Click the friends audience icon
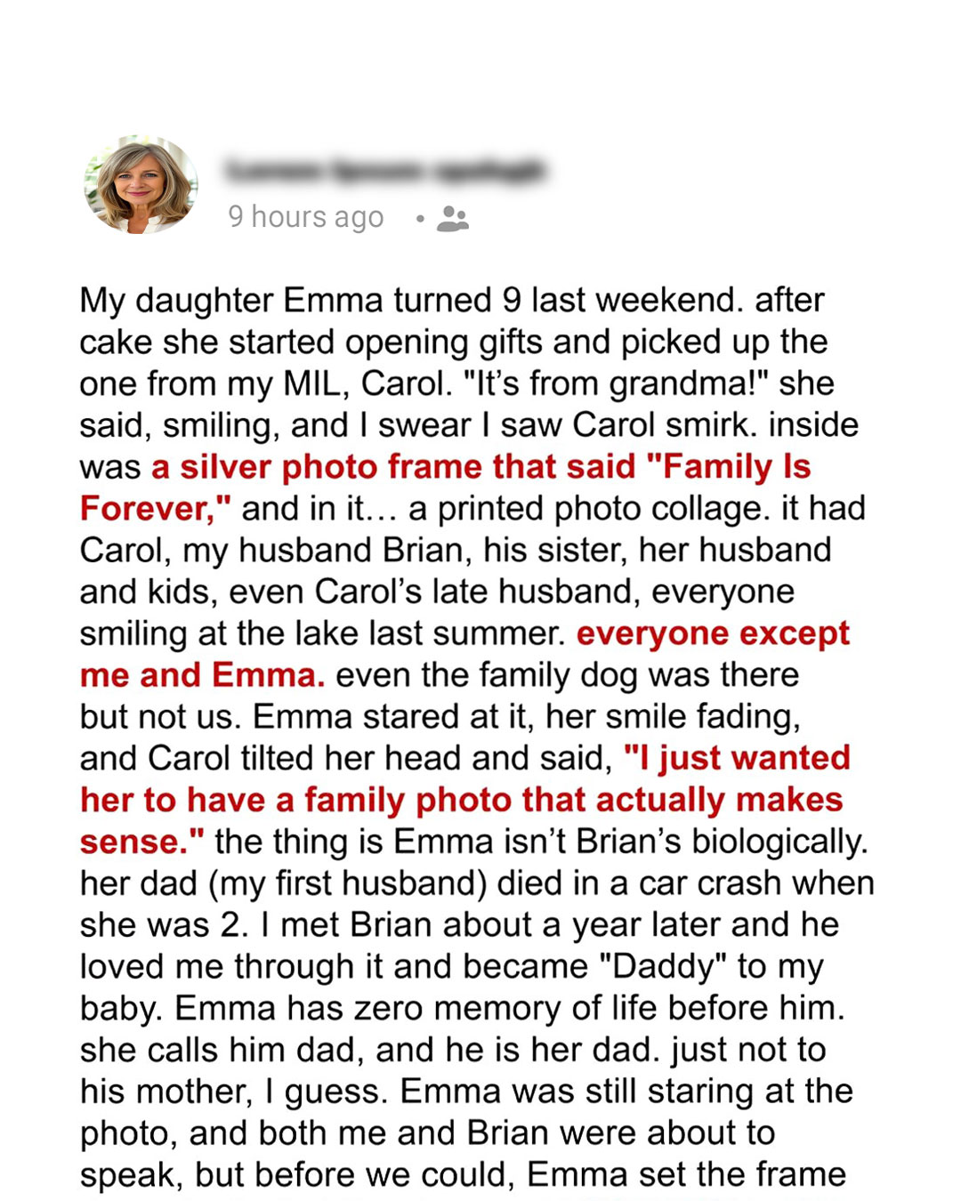 tap(453, 219)
